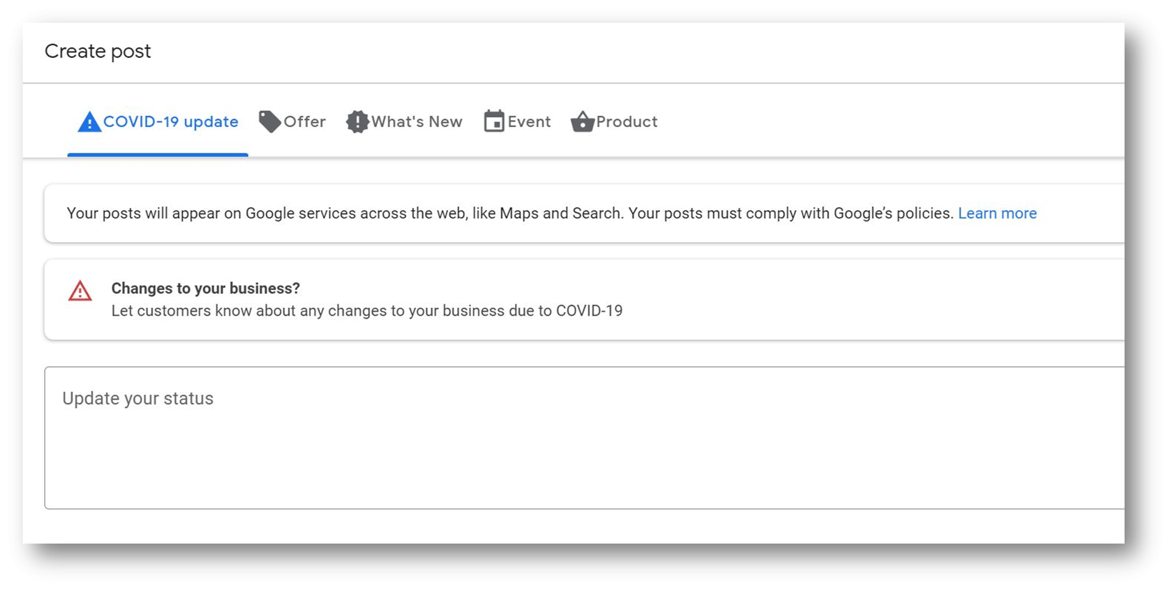Click the Changes to your business? heading

pos(206,289)
